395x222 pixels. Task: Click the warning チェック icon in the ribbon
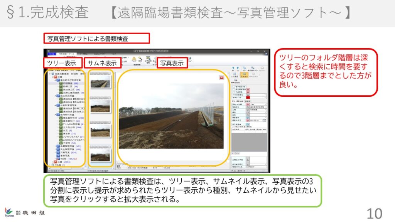point(134,59)
